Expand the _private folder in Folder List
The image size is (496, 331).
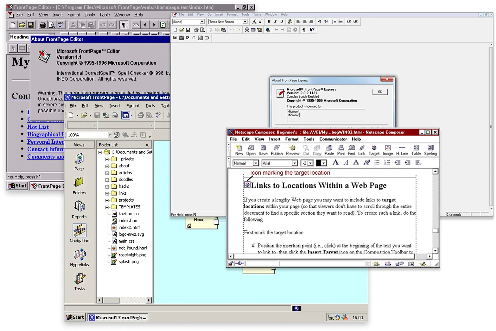(107, 159)
